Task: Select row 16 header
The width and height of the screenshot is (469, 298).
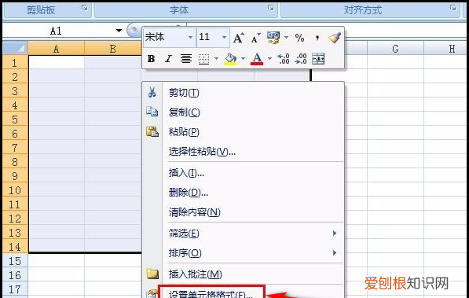Action: (x=15, y=275)
